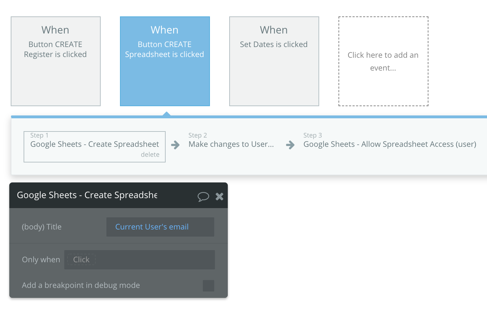Click the Only when label
Viewport: 487px width, 310px height.
pyautogui.click(x=41, y=260)
